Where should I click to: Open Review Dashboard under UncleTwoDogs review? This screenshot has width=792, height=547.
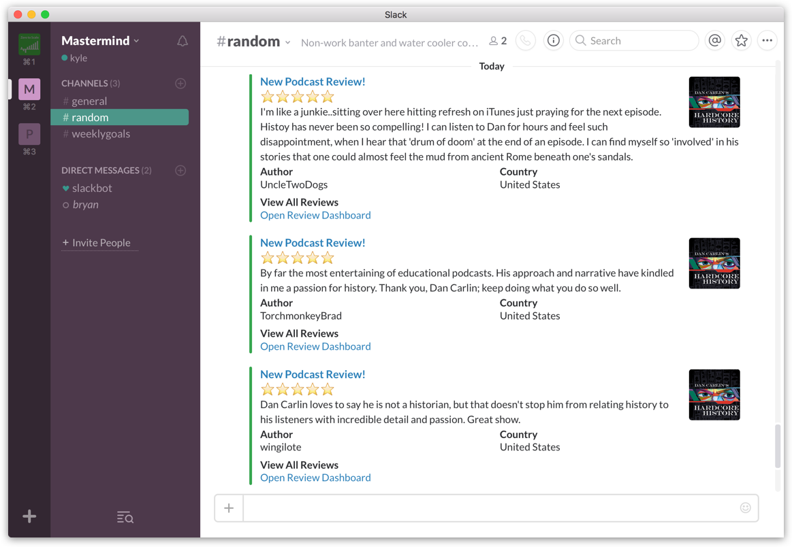315,215
